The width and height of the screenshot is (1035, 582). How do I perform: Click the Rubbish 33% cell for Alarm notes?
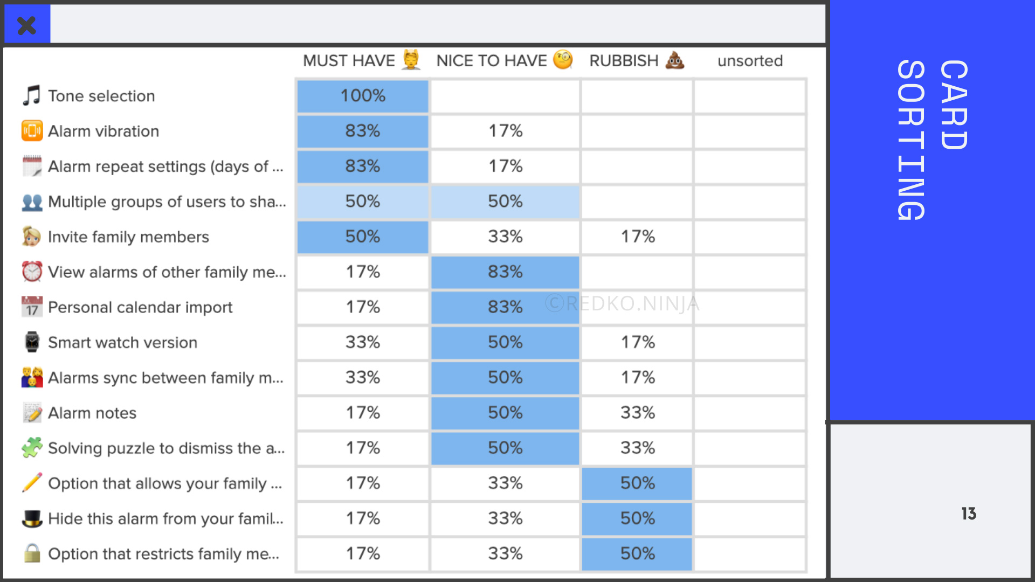click(637, 413)
